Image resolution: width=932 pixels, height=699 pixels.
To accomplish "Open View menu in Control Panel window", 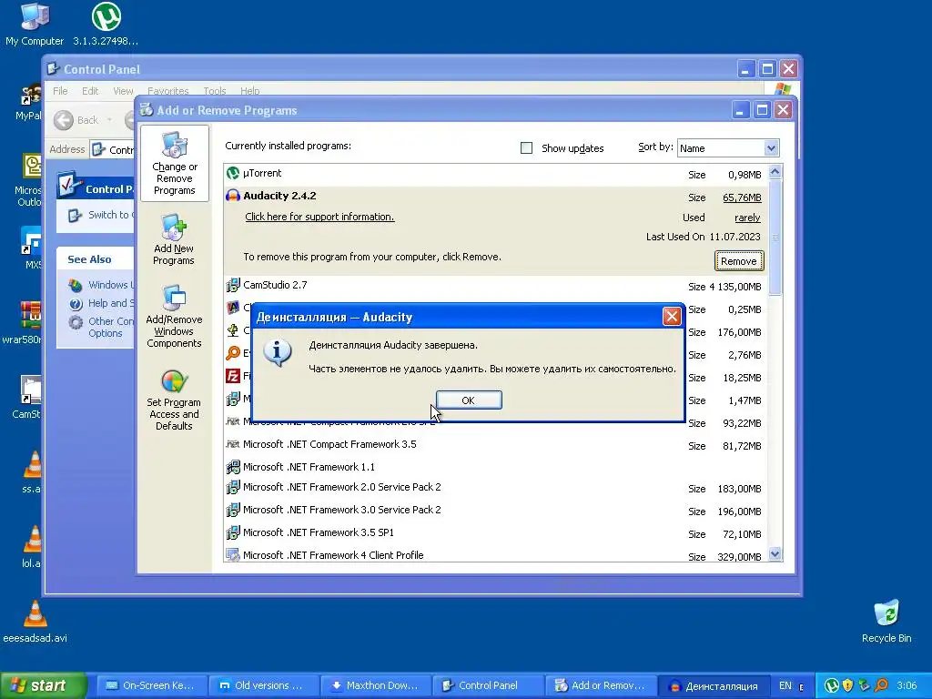I will pyautogui.click(x=123, y=91).
